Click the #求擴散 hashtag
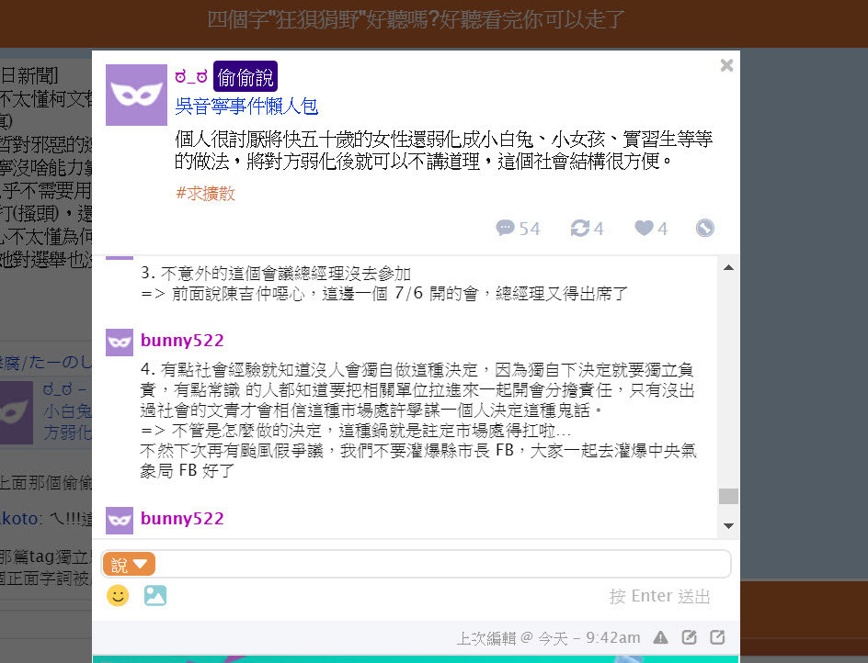 tap(205, 194)
